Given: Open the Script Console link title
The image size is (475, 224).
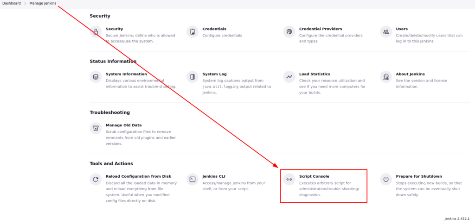Looking at the screenshot, I should coord(314,176).
